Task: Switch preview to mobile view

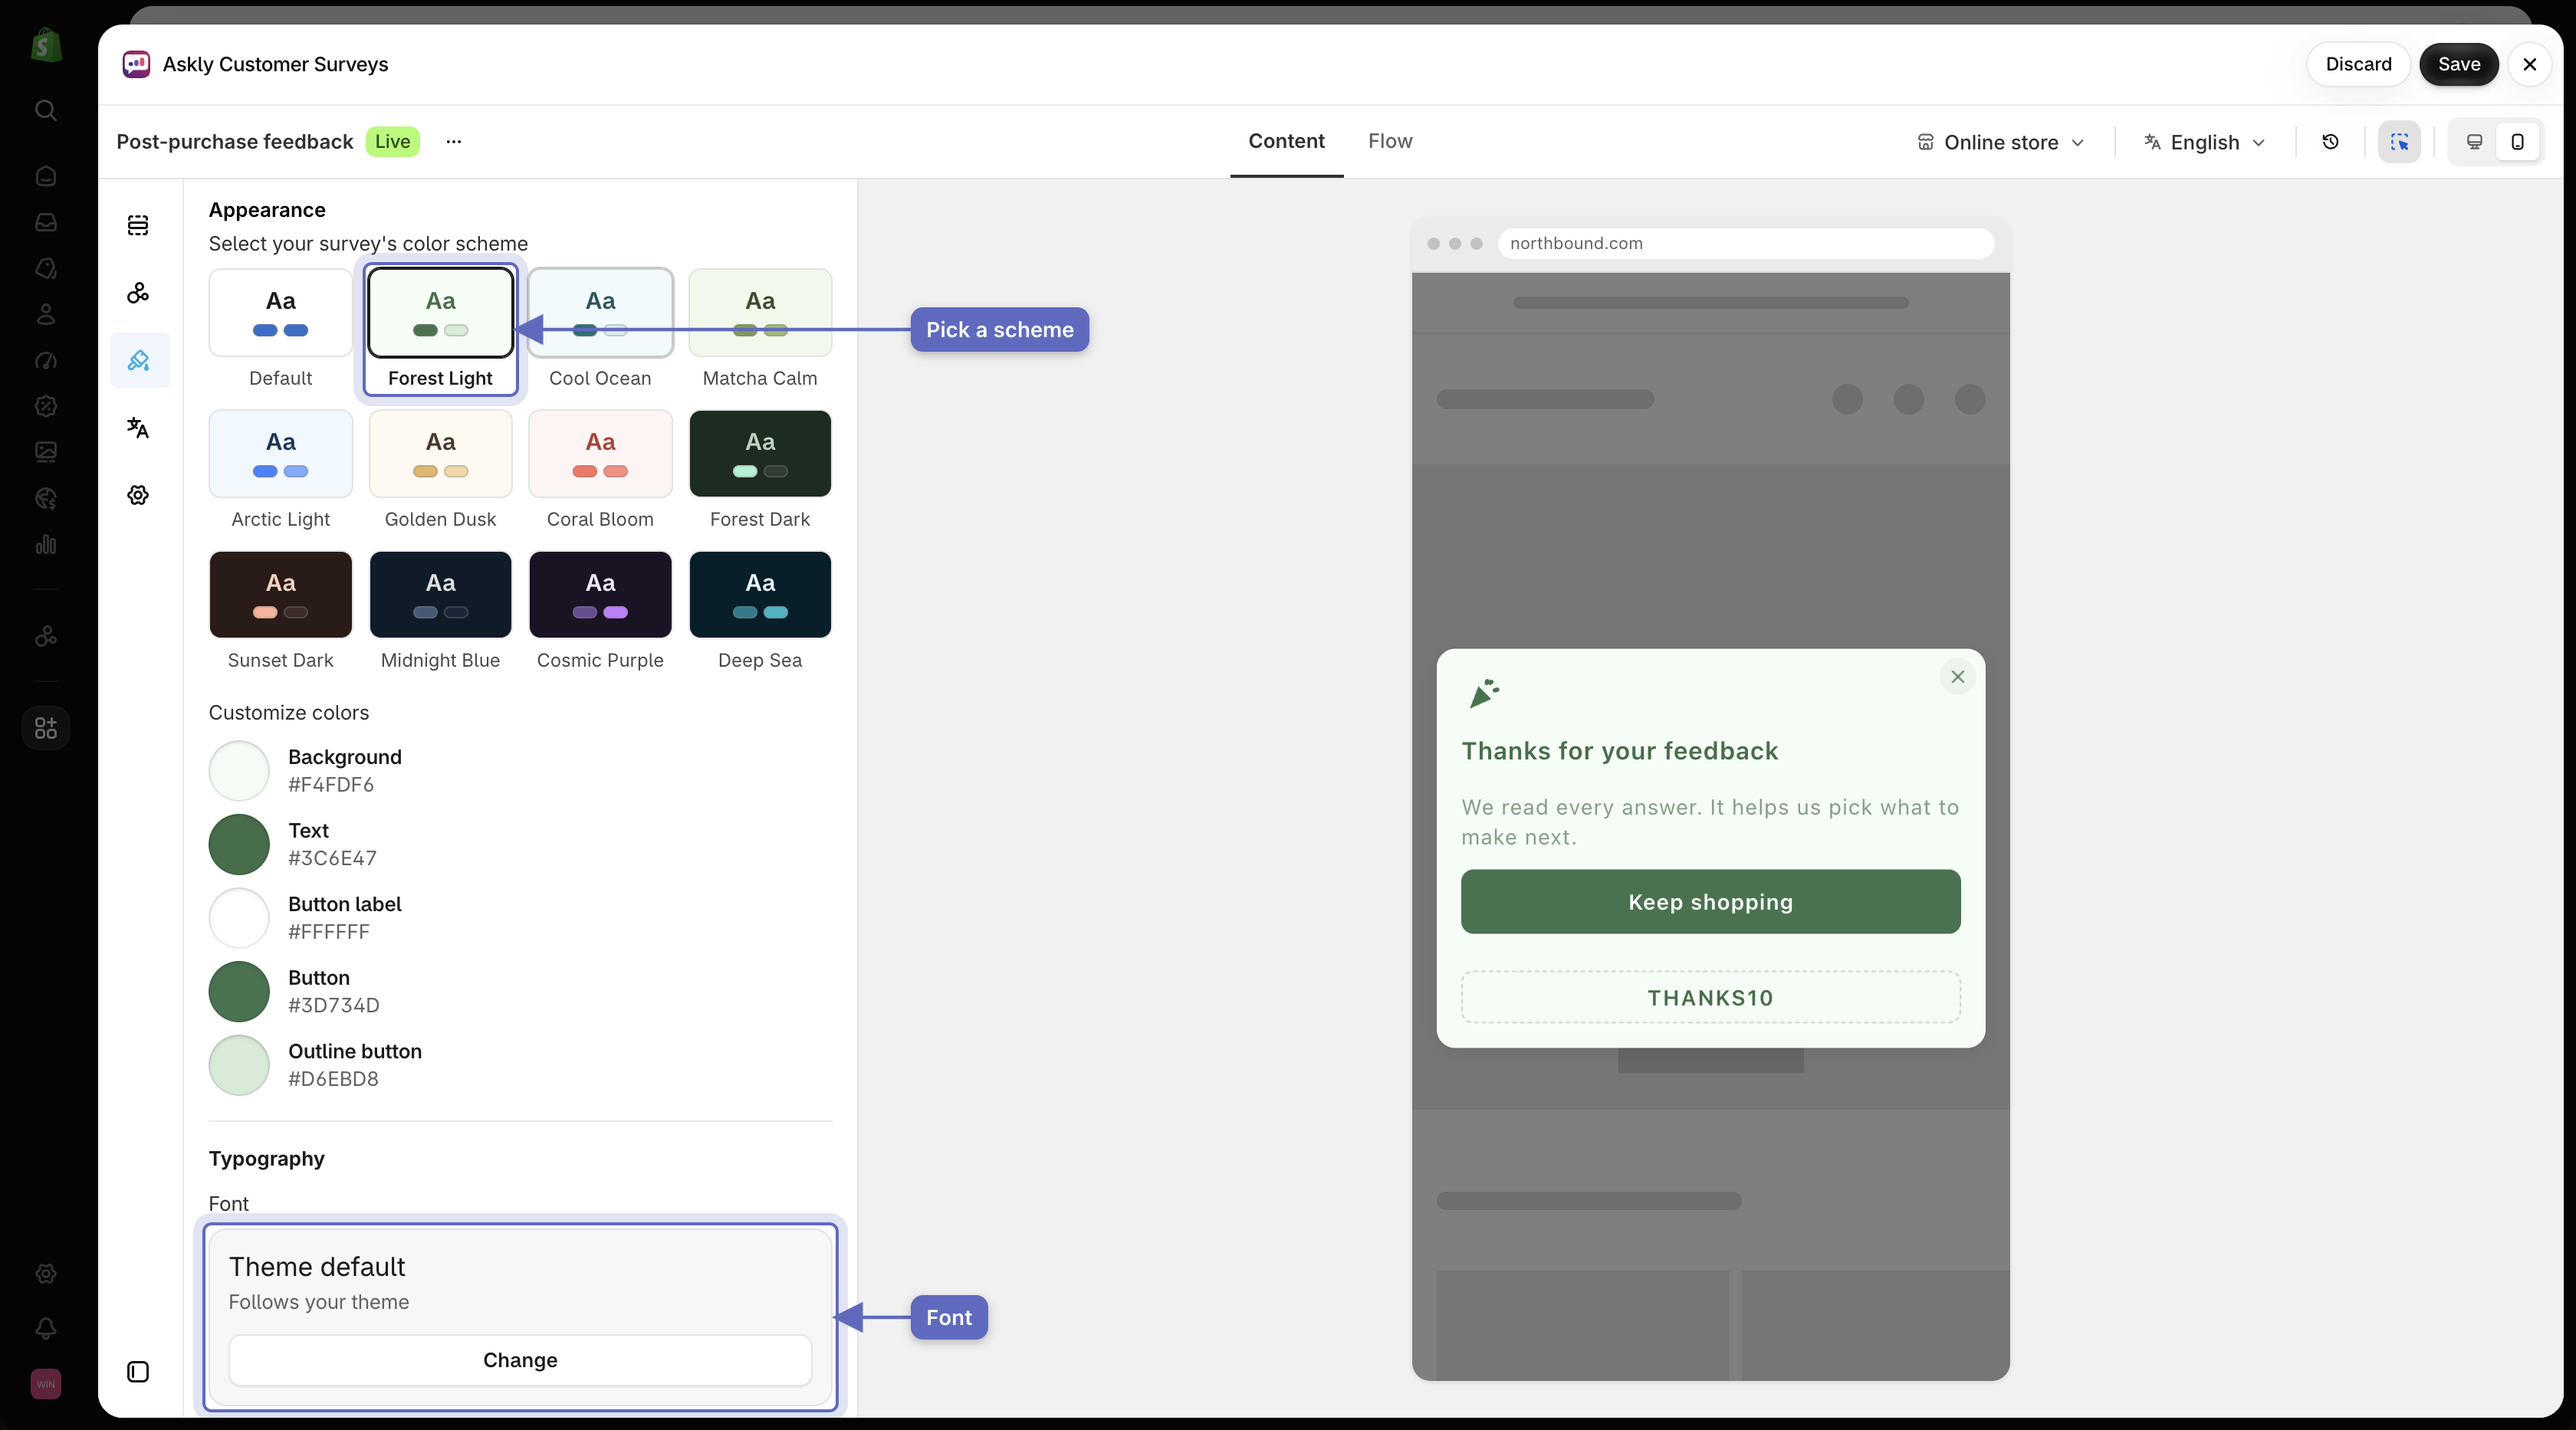Action: coord(2517,142)
